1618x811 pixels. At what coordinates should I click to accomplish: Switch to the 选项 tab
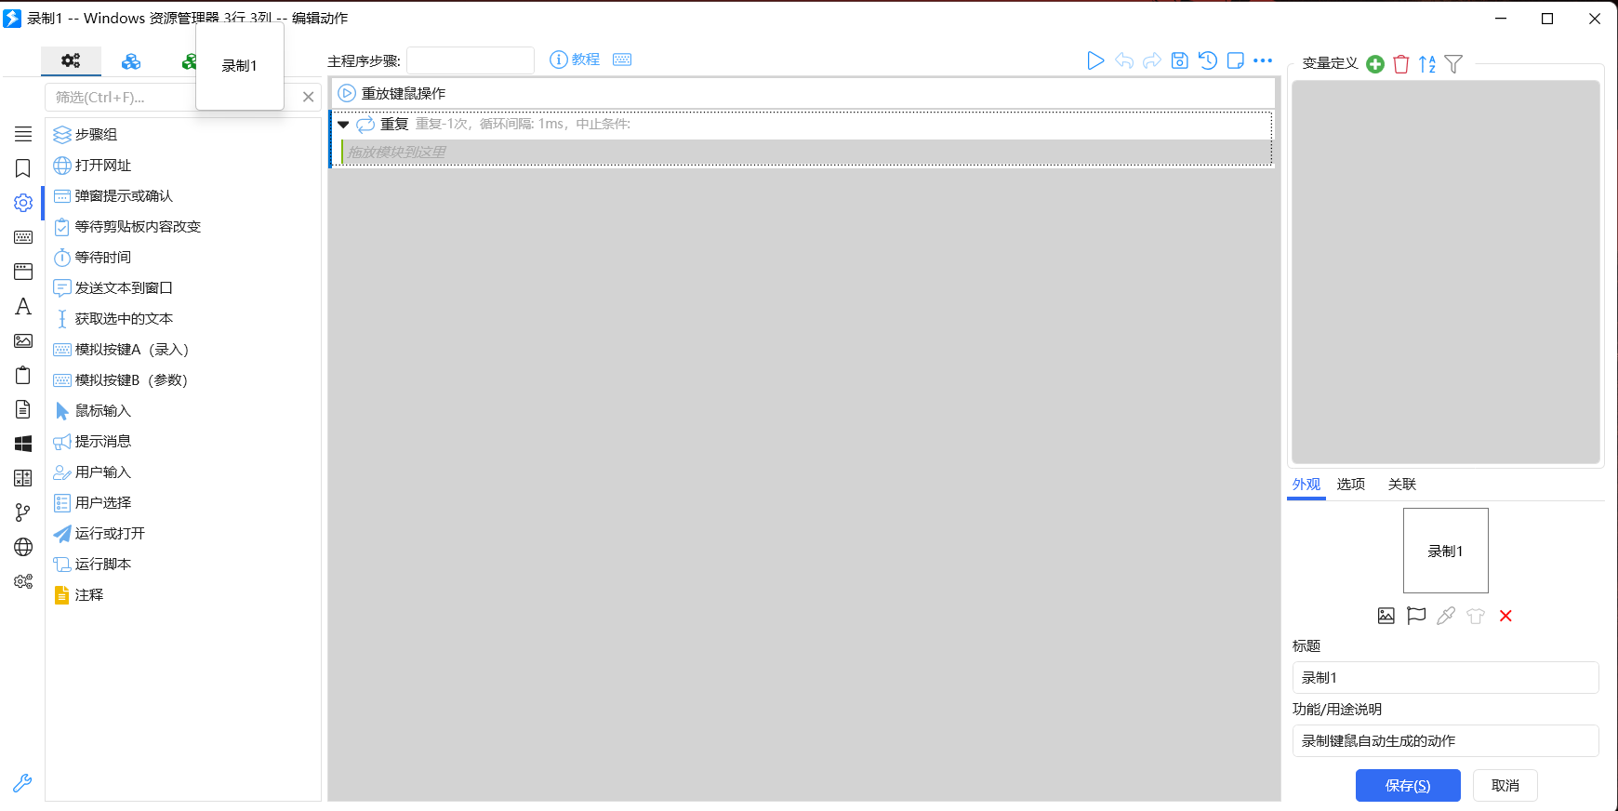tap(1351, 485)
